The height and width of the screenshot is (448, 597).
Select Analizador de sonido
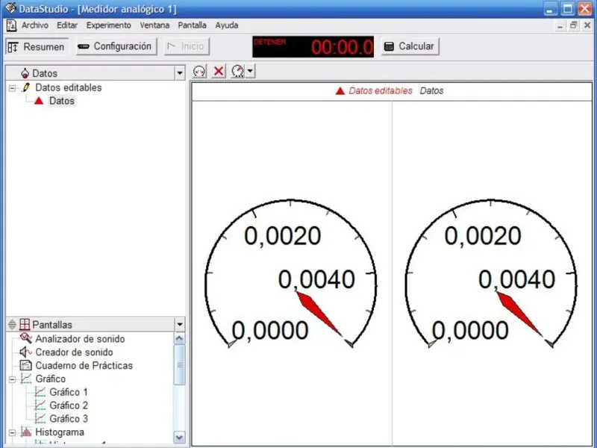pos(80,339)
